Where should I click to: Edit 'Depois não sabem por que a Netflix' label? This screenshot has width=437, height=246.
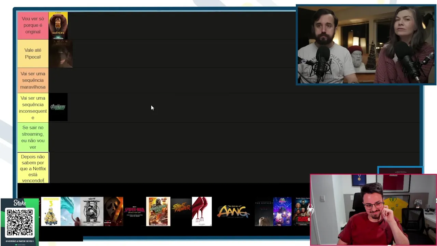pos(33,168)
